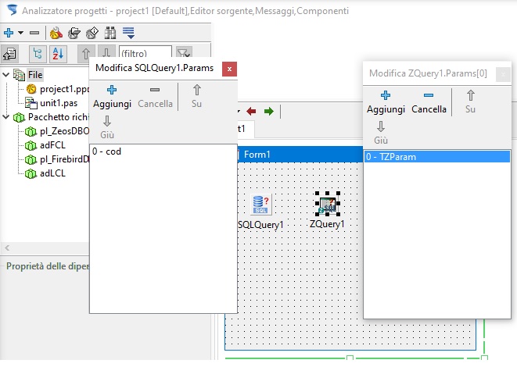This screenshot has height=374, width=517.
Task: Toggle directory hierarchy tree view button
Action: coord(38,54)
